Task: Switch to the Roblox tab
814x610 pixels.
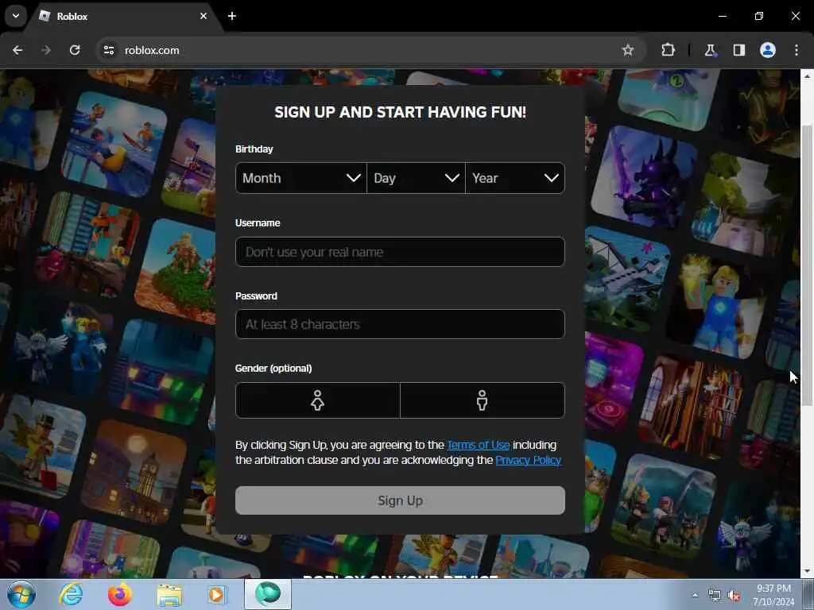Action: [125, 17]
